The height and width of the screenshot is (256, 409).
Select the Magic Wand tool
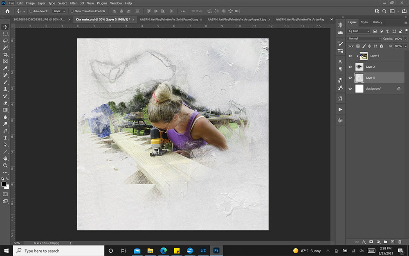click(5, 48)
